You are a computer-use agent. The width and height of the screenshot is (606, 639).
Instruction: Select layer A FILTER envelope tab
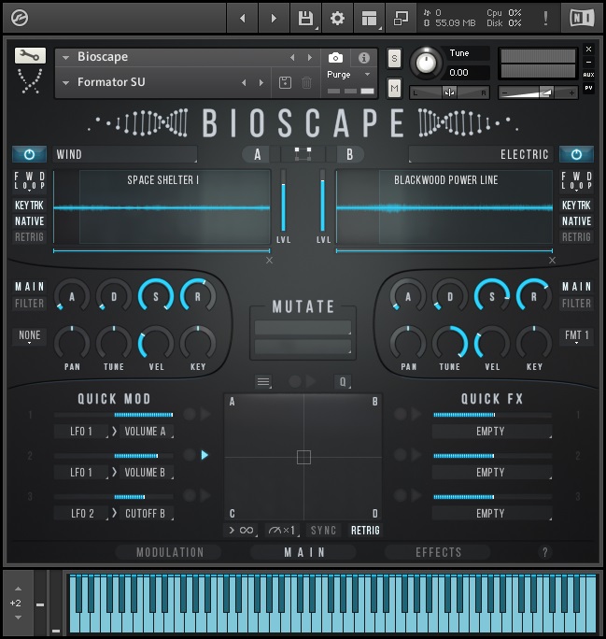pyautogui.click(x=29, y=304)
